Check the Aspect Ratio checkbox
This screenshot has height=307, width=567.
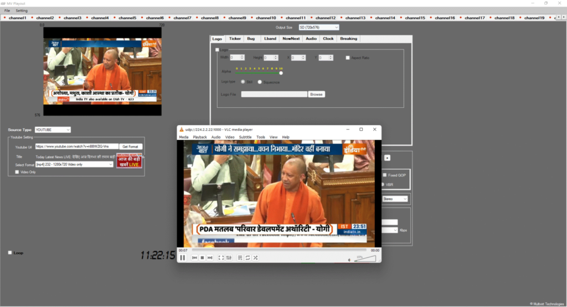(x=348, y=58)
